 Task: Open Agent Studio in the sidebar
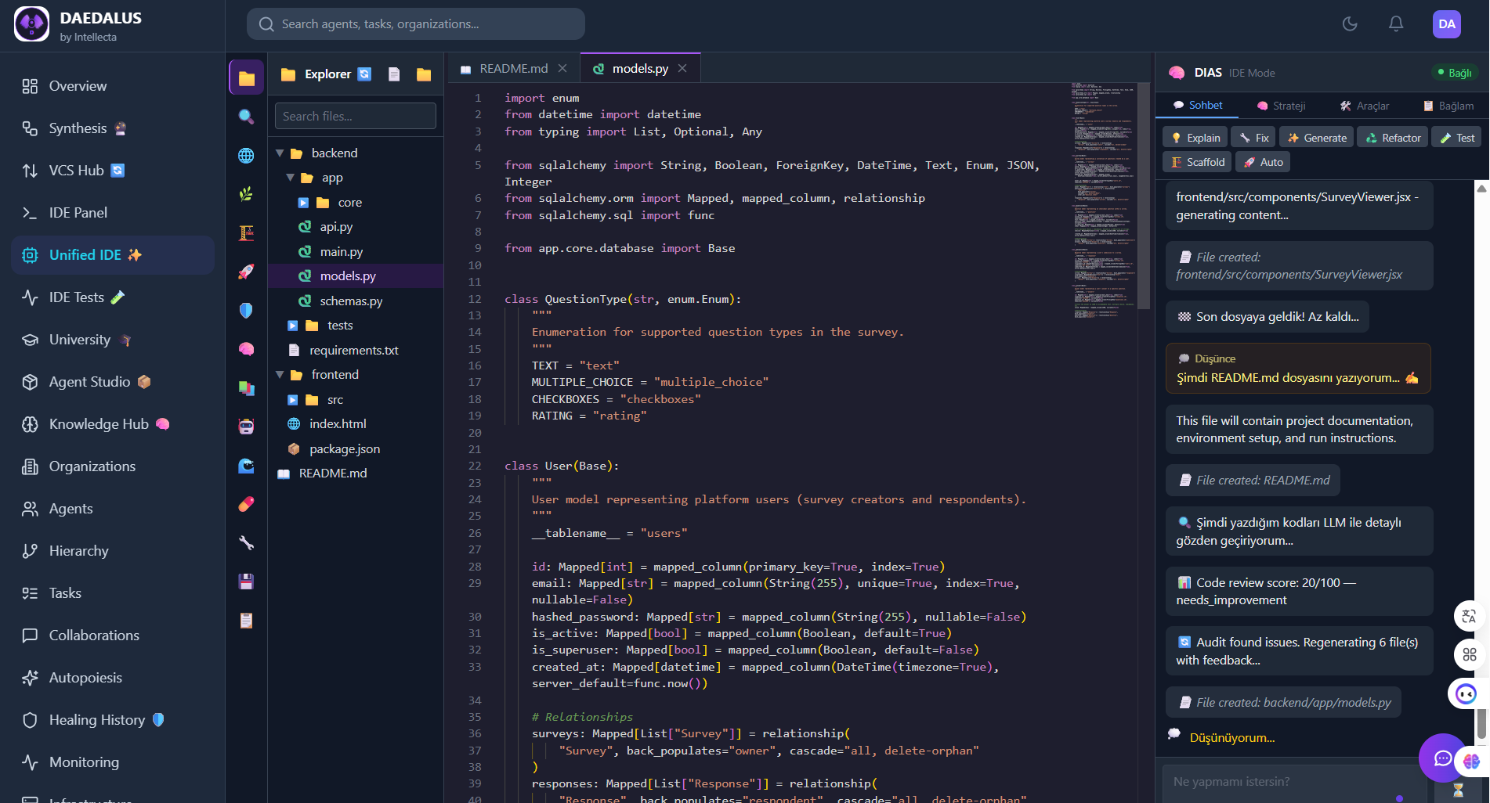pos(113,382)
